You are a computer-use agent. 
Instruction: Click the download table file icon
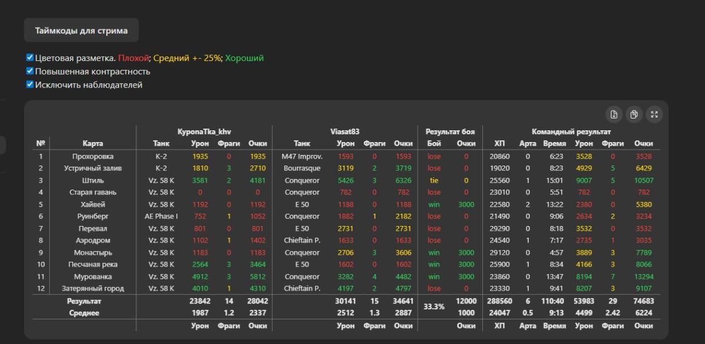[x=614, y=114]
